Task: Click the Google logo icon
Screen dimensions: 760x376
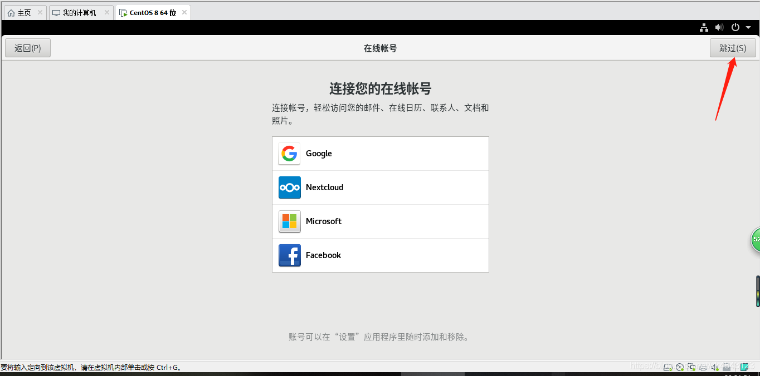Action: pyautogui.click(x=289, y=154)
